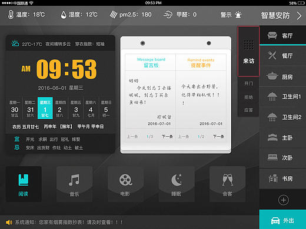306x229 pixels.
Task: Select Sunday 5 in week calendar
Action: 106,108
